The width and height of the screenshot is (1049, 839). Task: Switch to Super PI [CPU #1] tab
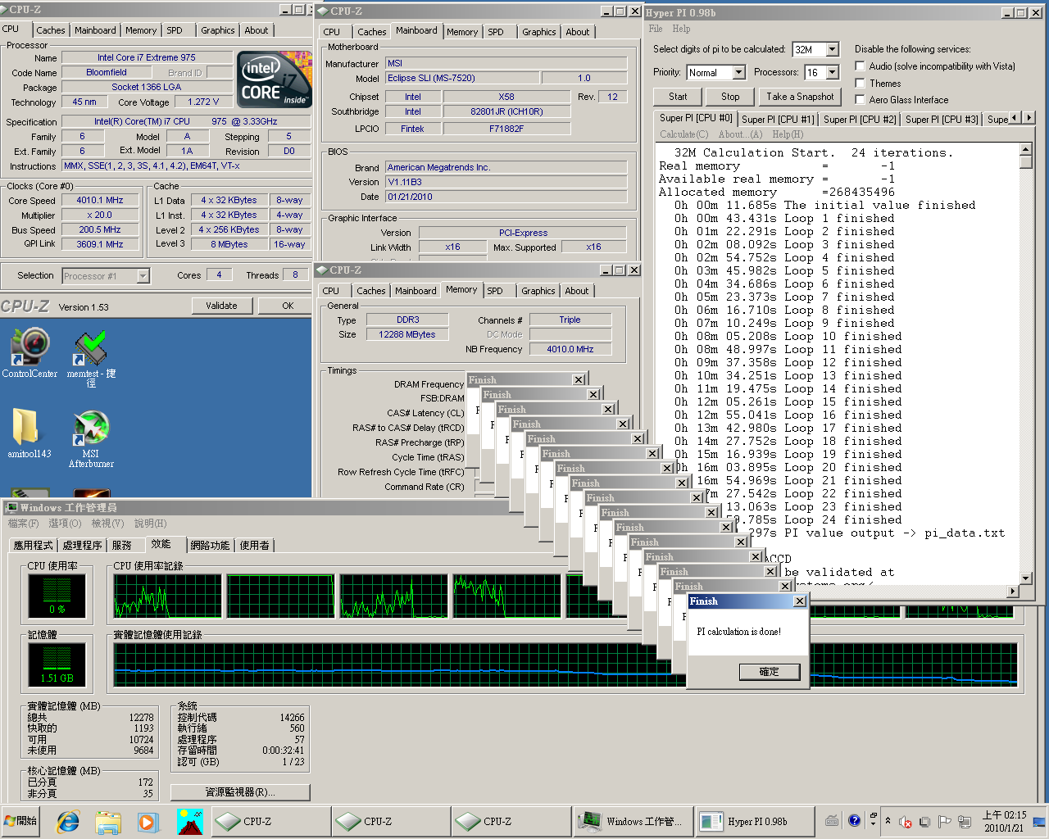click(778, 119)
